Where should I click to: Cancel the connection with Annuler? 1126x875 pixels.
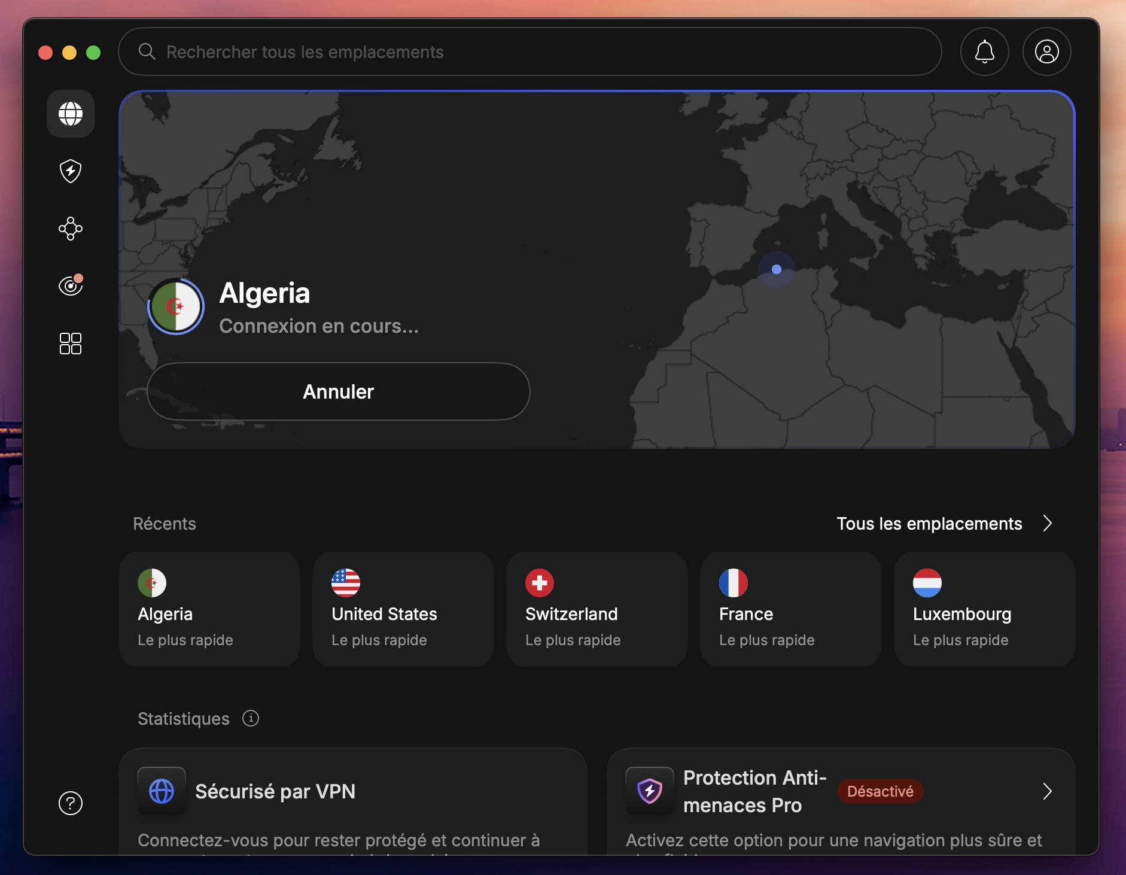pos(337,391)
